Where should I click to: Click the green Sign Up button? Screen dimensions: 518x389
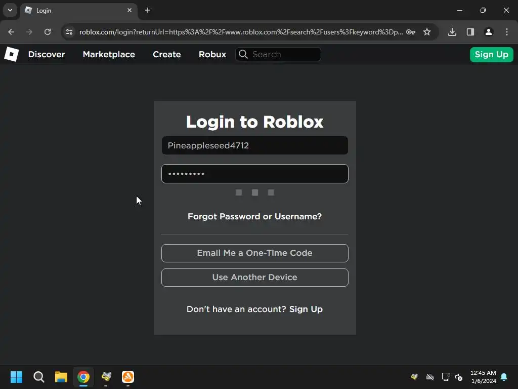point(491,54)
